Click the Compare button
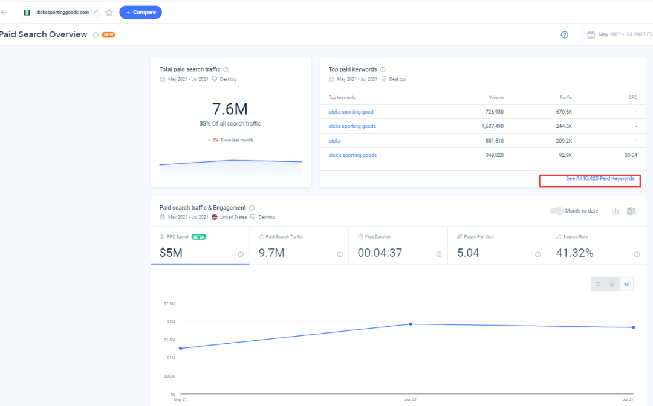The height and width of the screenshot is (406, 653). tap(140, 12)
